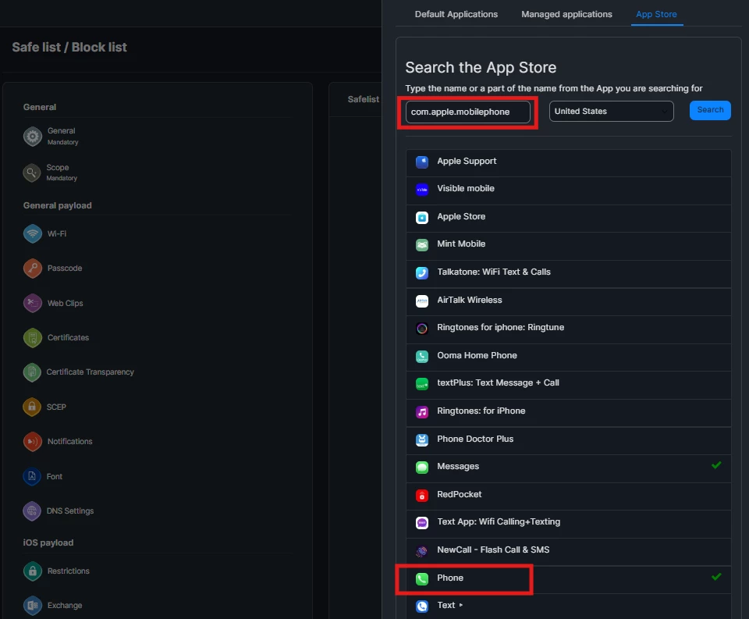Click the Apple Store app icon

coord(422,218)
